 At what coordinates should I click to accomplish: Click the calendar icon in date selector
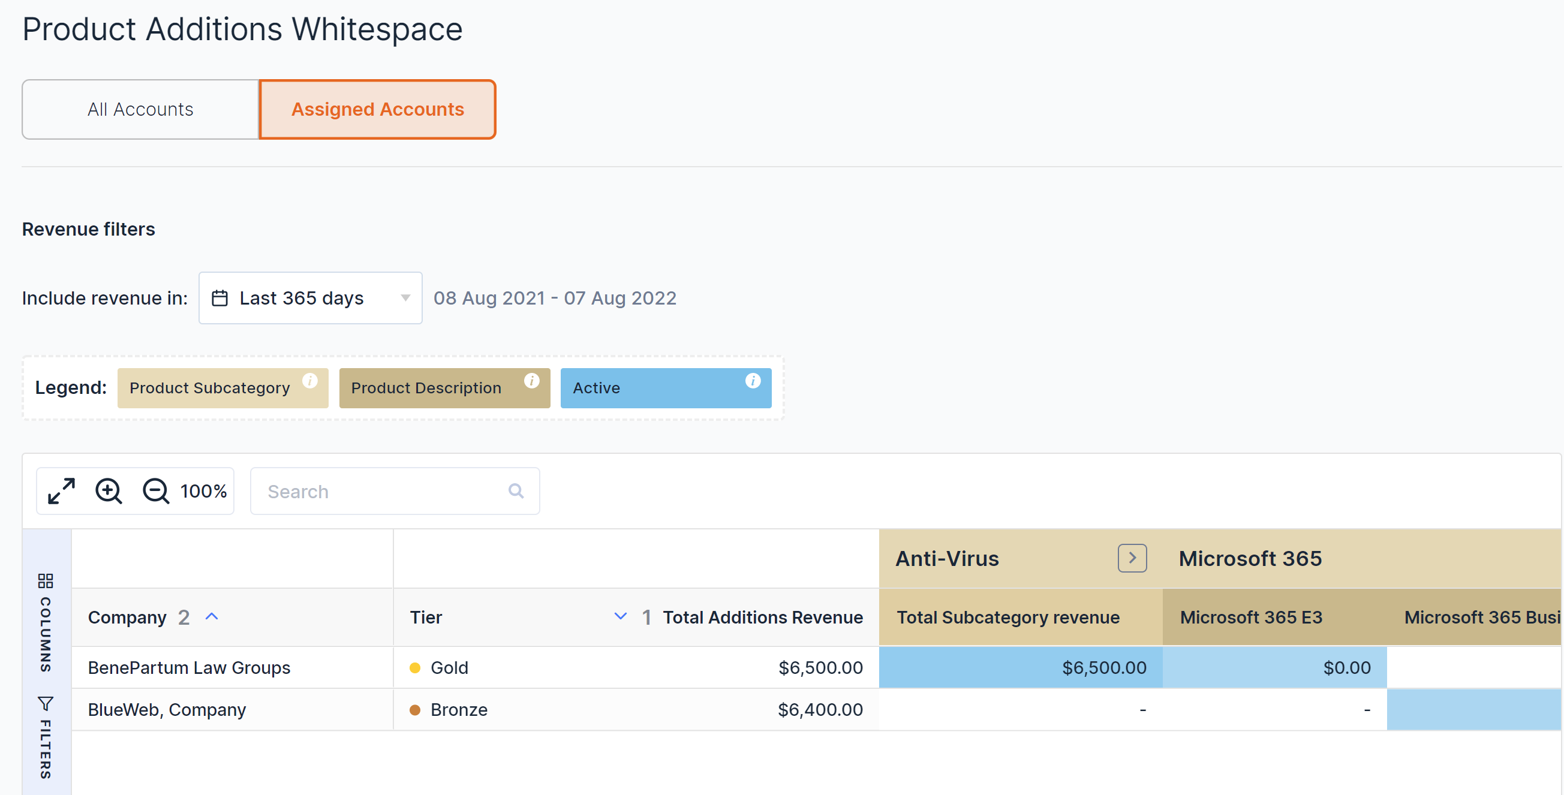tap(219, 298)
